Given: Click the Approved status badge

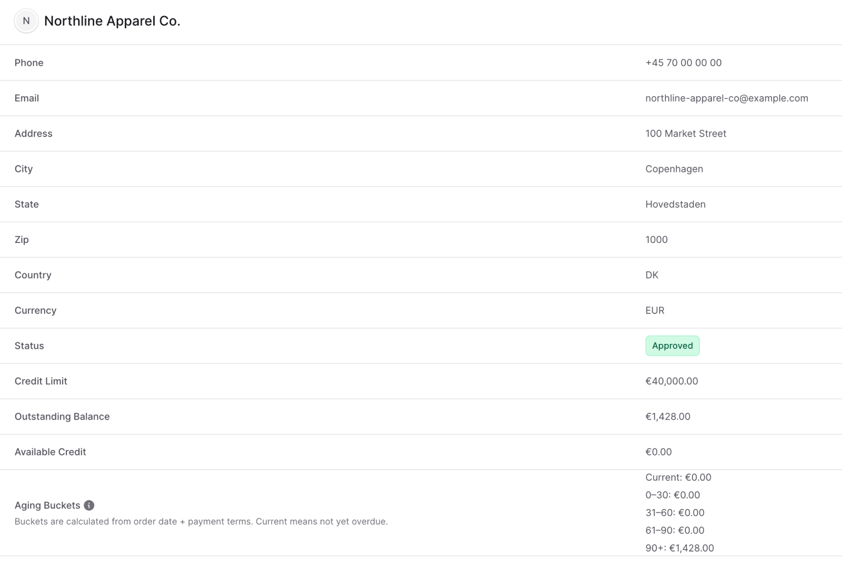Looking at the screenshot, I should click(x=672, y=346).
